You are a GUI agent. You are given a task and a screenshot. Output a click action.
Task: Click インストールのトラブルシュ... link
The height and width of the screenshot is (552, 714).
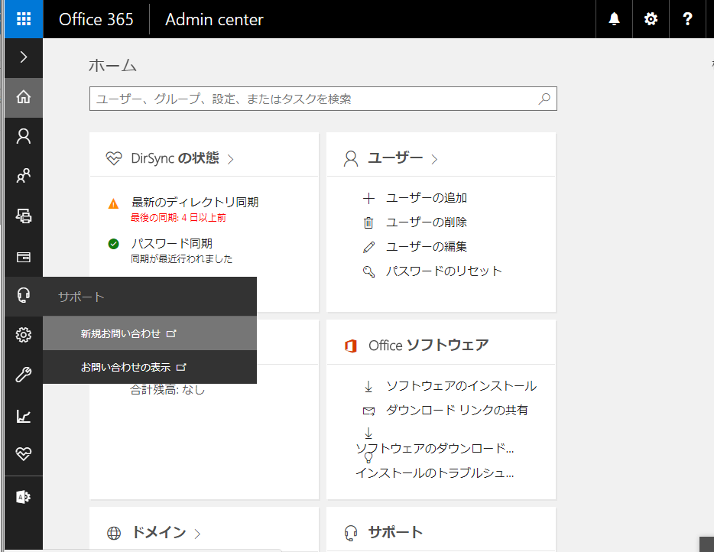point(434,473)
